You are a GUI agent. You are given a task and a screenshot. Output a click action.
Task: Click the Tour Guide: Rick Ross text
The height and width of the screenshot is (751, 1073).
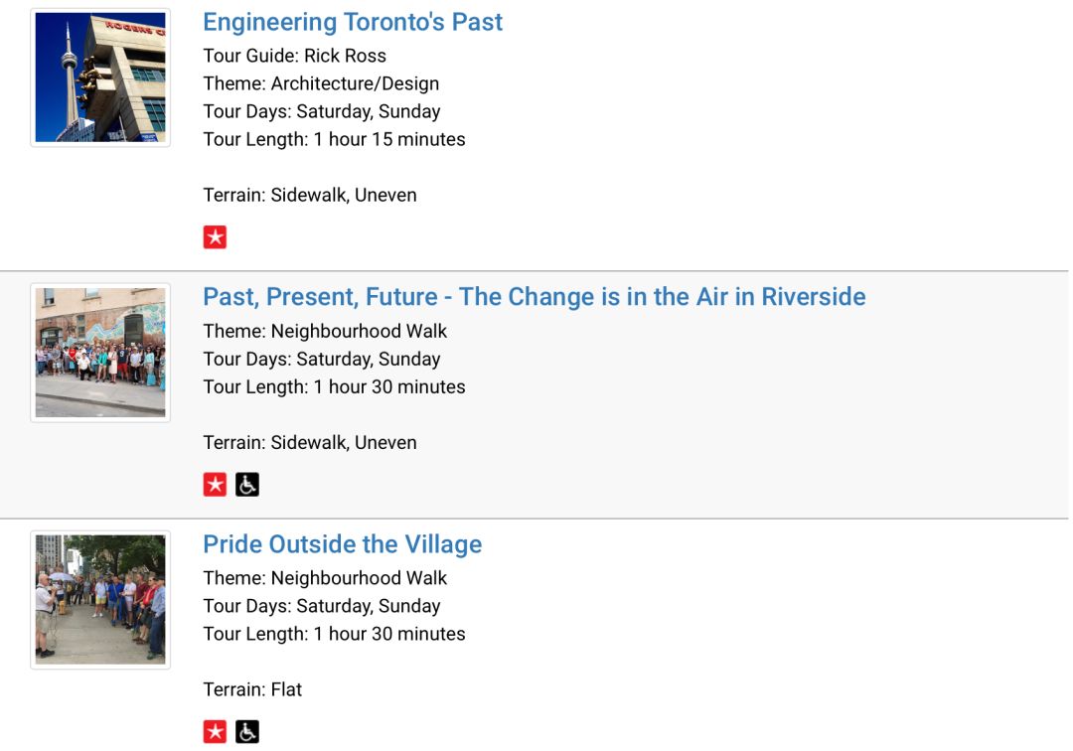[x=294, y=56]
